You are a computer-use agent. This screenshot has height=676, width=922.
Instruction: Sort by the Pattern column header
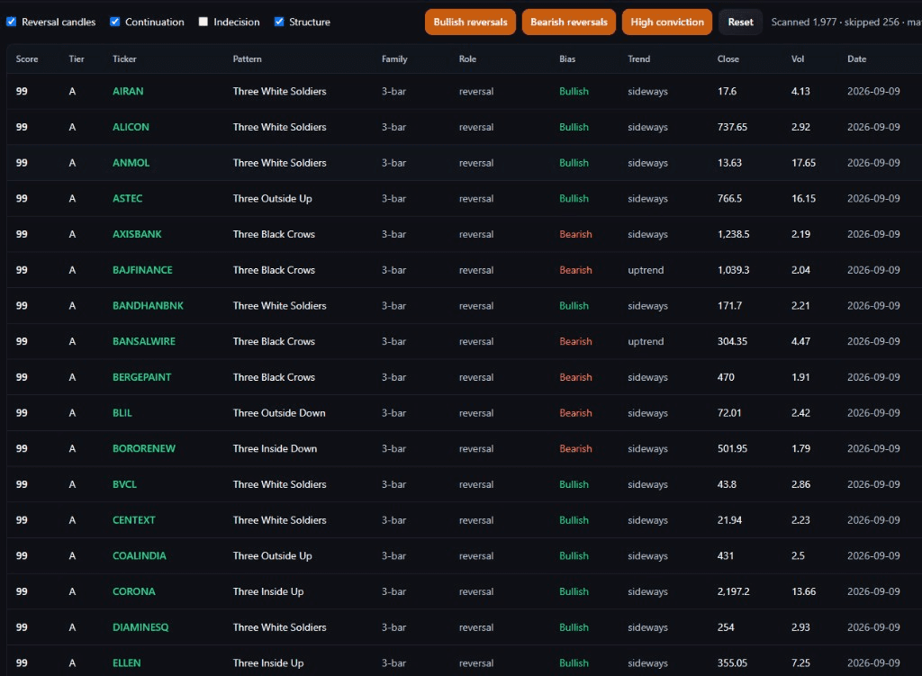pos(247,59)
